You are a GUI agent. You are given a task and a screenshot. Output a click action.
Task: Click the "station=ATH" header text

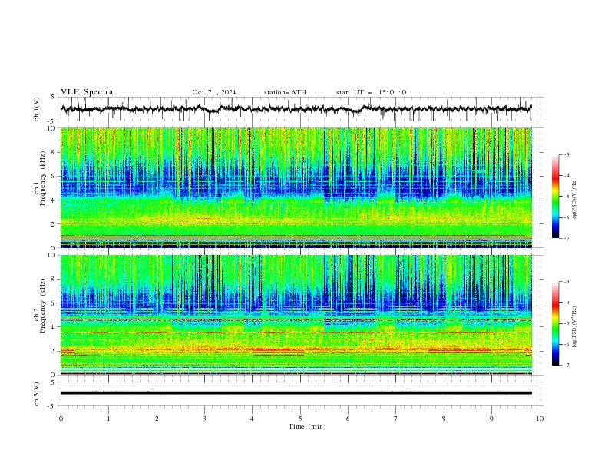[285, 92]
